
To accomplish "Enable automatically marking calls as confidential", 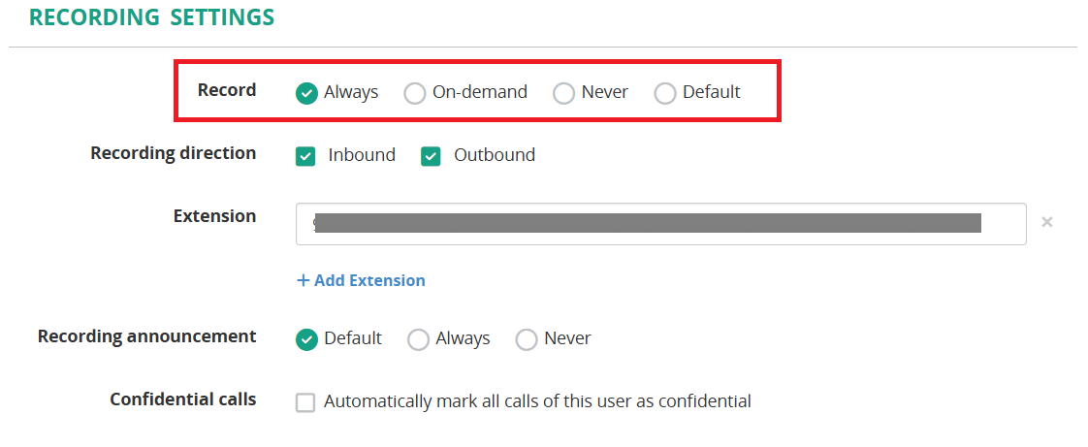I will click(305, 402).
